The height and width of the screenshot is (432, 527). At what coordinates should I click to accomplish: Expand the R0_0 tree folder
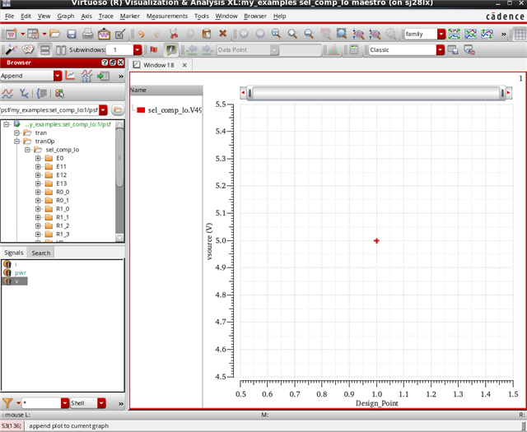(x=38, y=192)
